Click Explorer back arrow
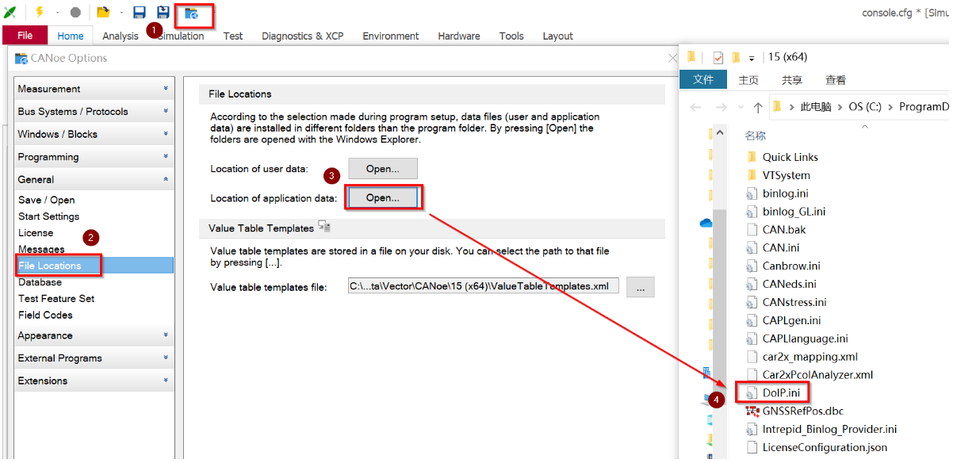Screen dimensions: 961x463 click(x=695, y=107)
